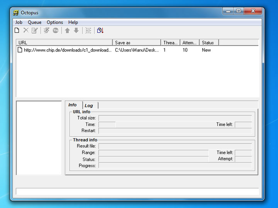The width and height of the screenshot is (278, 208).
Task: Open the Help menu
Action: (x=73, y=22)
